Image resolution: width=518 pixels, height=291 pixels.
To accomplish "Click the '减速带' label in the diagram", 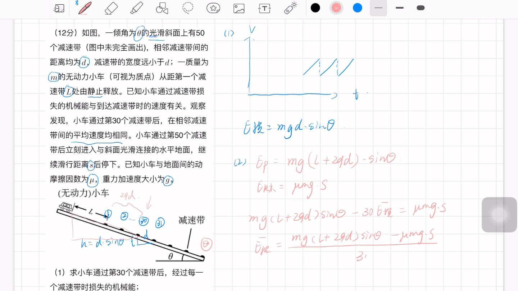I will pos(191,220).
